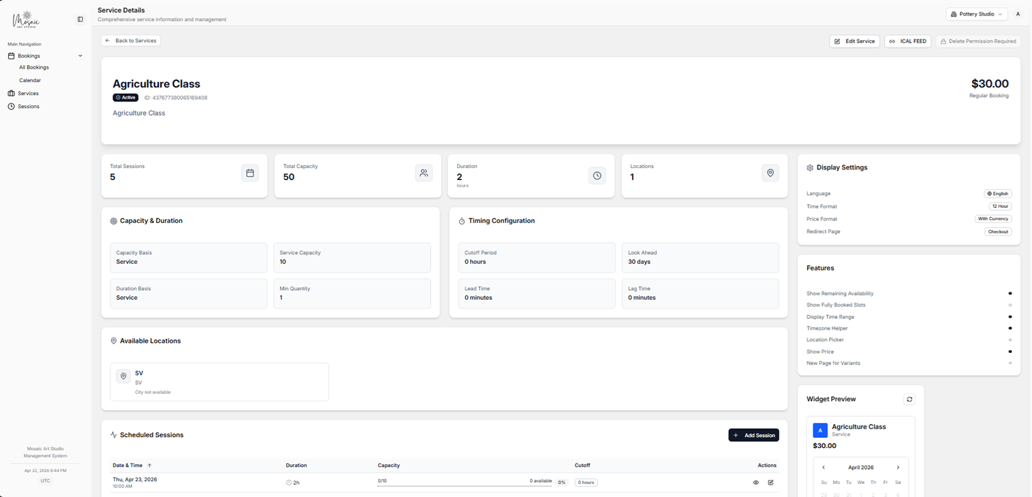Toggle Show Fully Booked Slots feature
This screenshot has height=497, width=1032.
point(1010,305)
